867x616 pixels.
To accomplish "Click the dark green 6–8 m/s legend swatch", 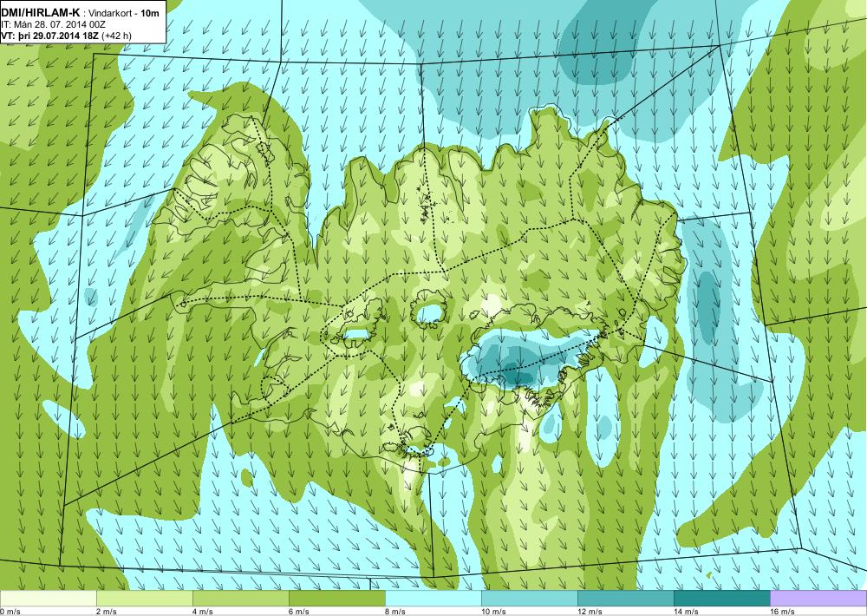I will [336, 599].
